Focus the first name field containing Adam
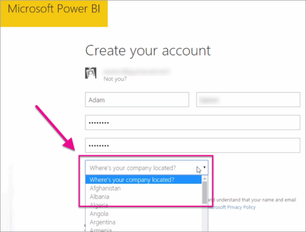The width and height of the screenshot is (306, 232). 137,100
